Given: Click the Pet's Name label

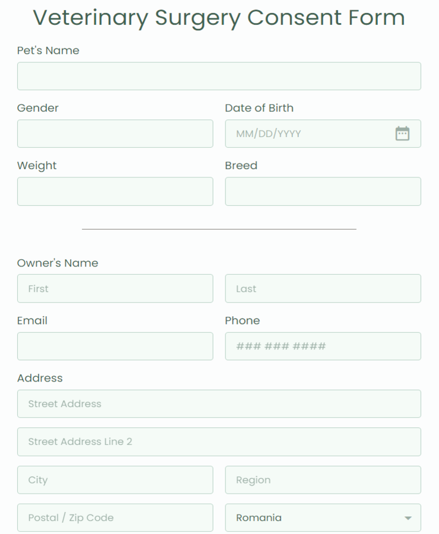Looking at the screenshot, I should (48, 50).
